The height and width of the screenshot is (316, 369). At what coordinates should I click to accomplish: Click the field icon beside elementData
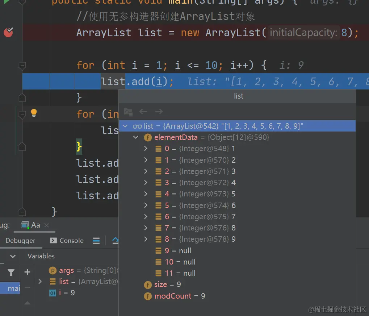148,137
